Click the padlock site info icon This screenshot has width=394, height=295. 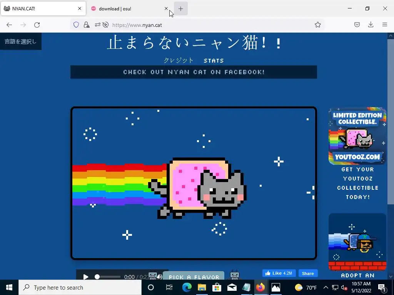pos(87,25)
